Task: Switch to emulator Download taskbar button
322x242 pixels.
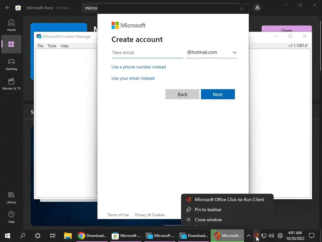Action: click(x=193, y=236)
